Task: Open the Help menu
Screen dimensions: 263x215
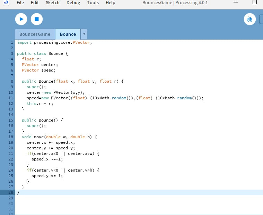Action: pyautogui.click(x=111, y=3)
